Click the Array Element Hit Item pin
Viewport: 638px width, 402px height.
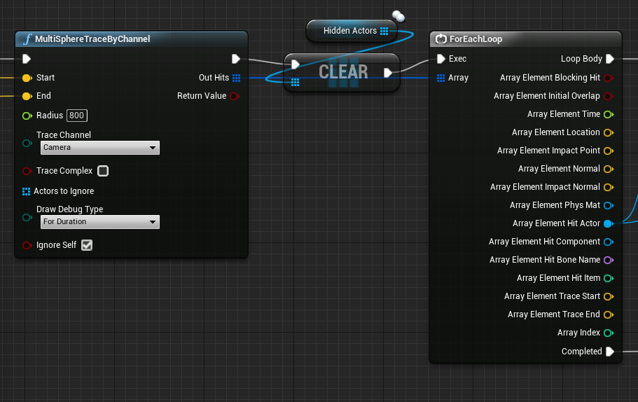tap(609, 278)
